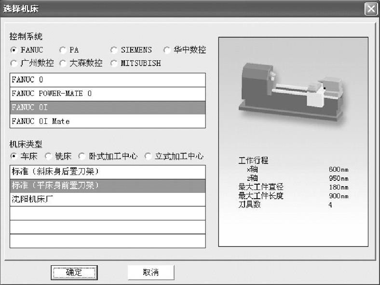Screen dimensions: 380x285
Task: Choose the 广州数控 control system
Action: (14, 63)
